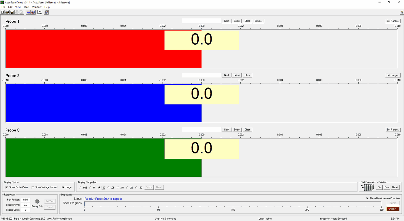The height and width of the screenshot is (221, 404).
Task: Select the .005 display range radio button
Action: [x=80, y=188]
